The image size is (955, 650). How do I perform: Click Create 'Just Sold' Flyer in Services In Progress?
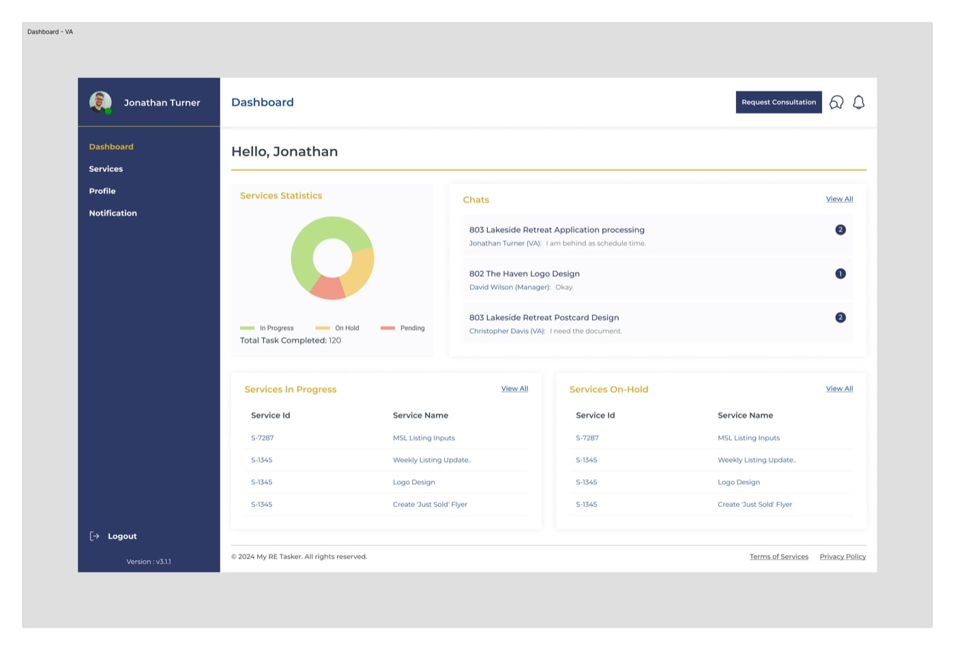tap(430, 505)
